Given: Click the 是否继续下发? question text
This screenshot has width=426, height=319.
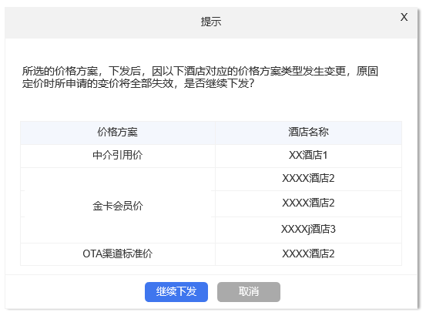Looking at the screenshot, I should tap(220, 83).
